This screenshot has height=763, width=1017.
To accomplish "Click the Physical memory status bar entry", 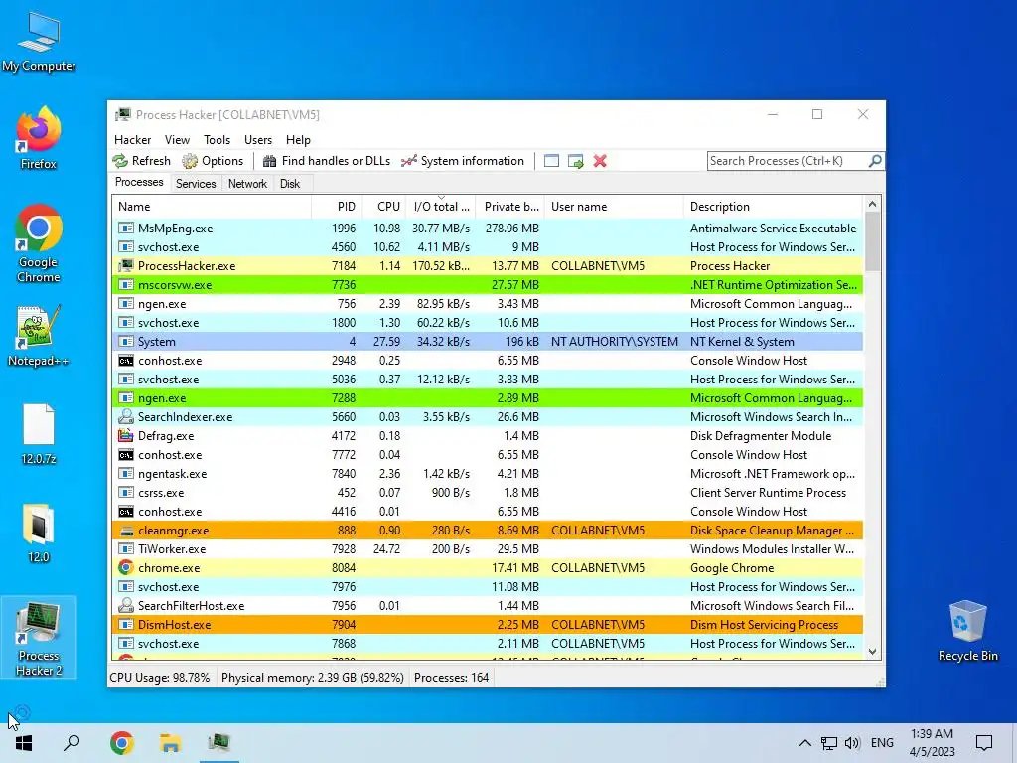I will [x=313, y=678].
